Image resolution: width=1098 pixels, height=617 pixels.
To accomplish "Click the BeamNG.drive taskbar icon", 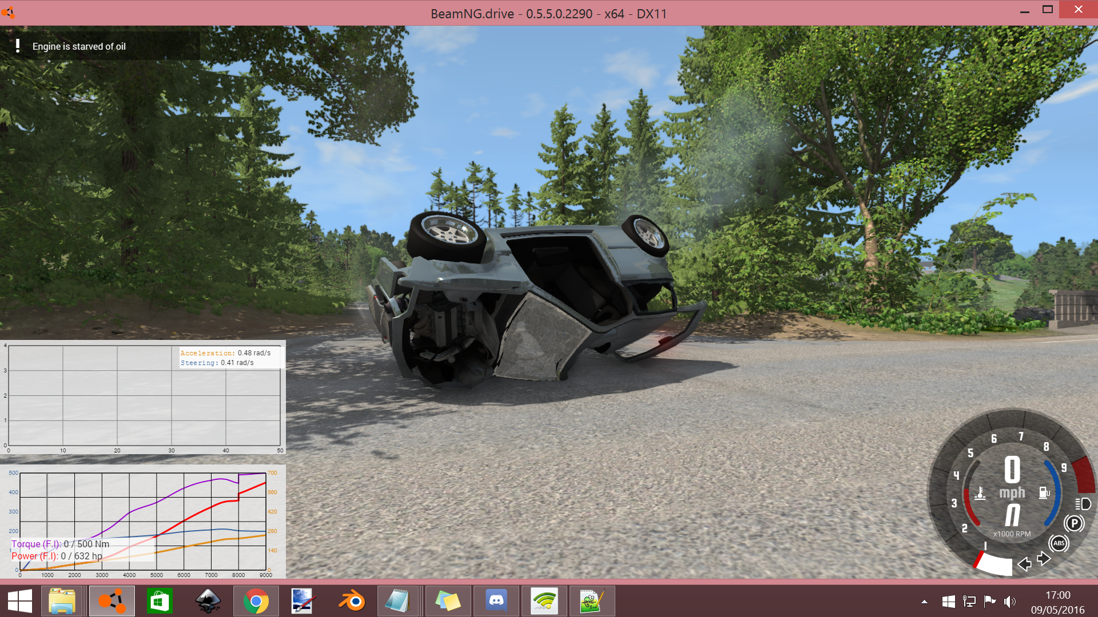I will click(x=112, y=601).
